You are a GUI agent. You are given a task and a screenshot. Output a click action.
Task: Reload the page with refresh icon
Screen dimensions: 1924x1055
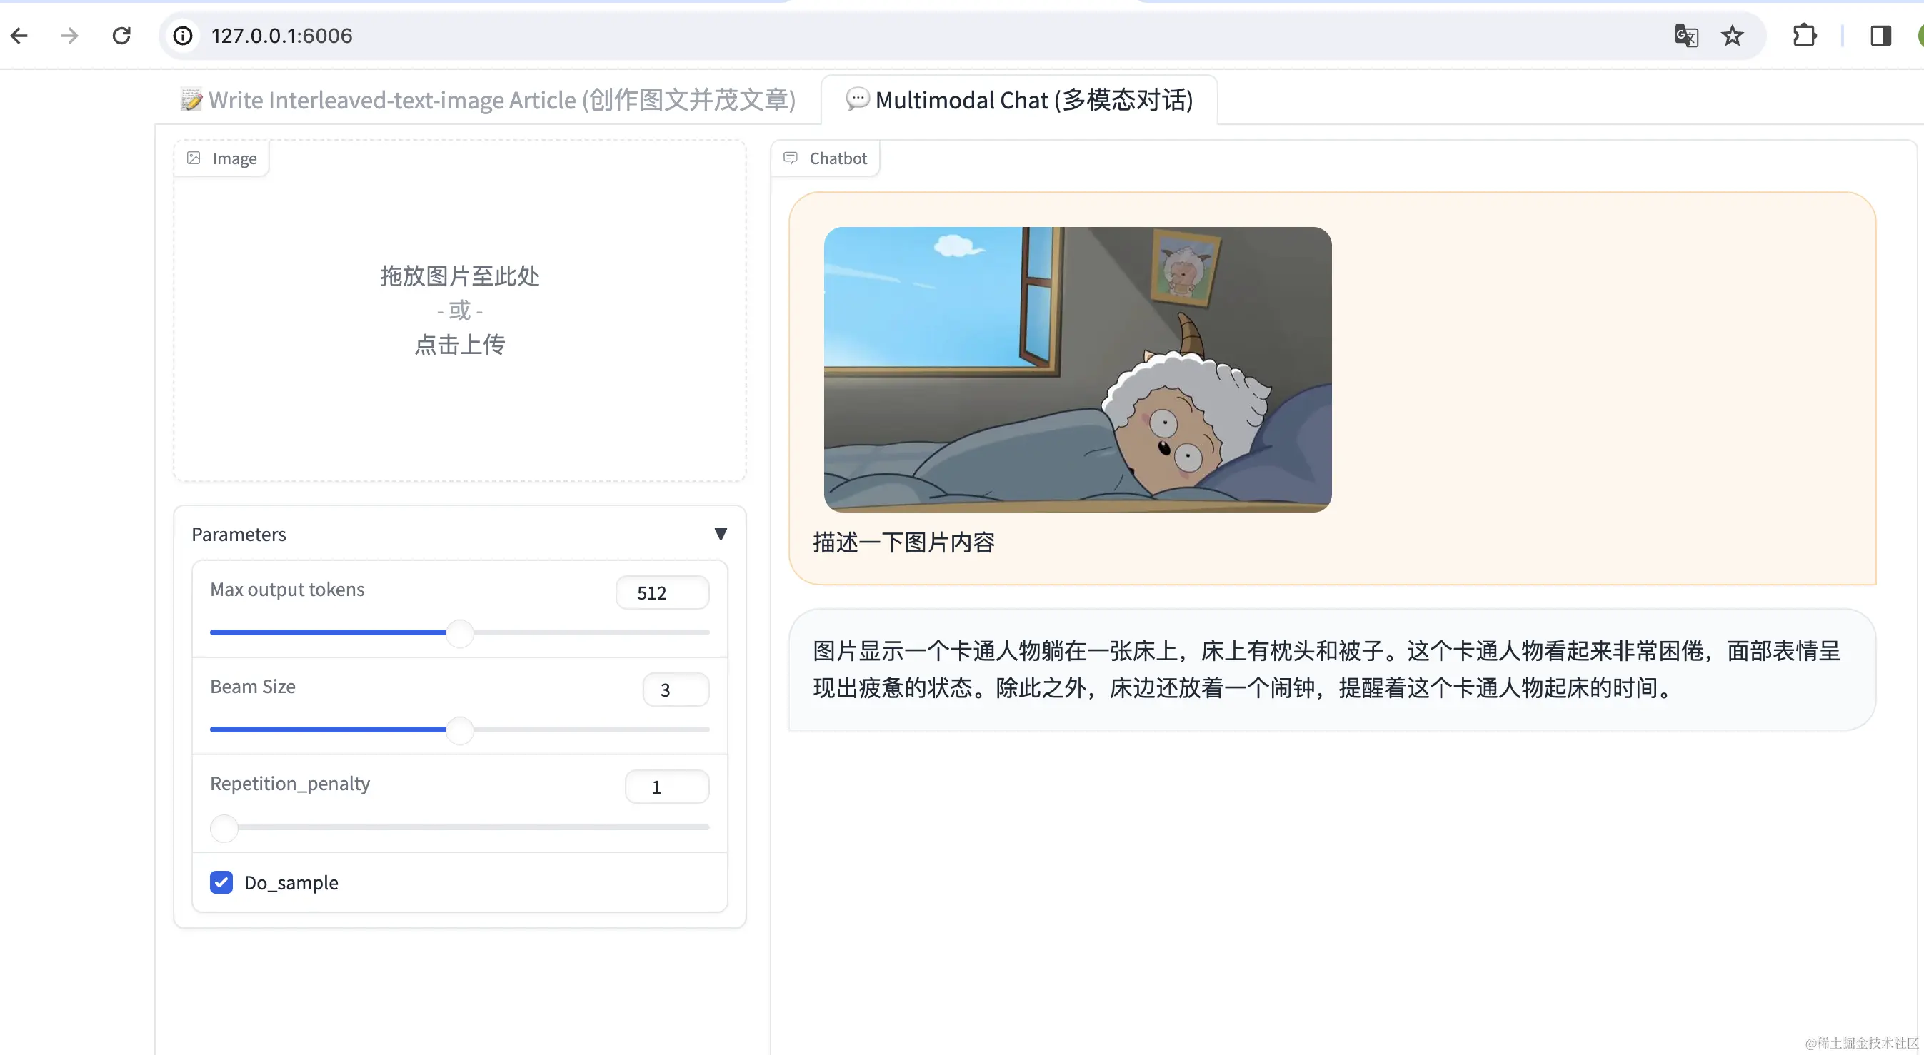pos(121,35)
